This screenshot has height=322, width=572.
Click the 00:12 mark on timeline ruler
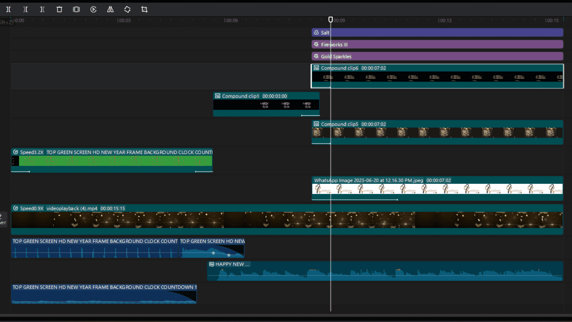445,21
